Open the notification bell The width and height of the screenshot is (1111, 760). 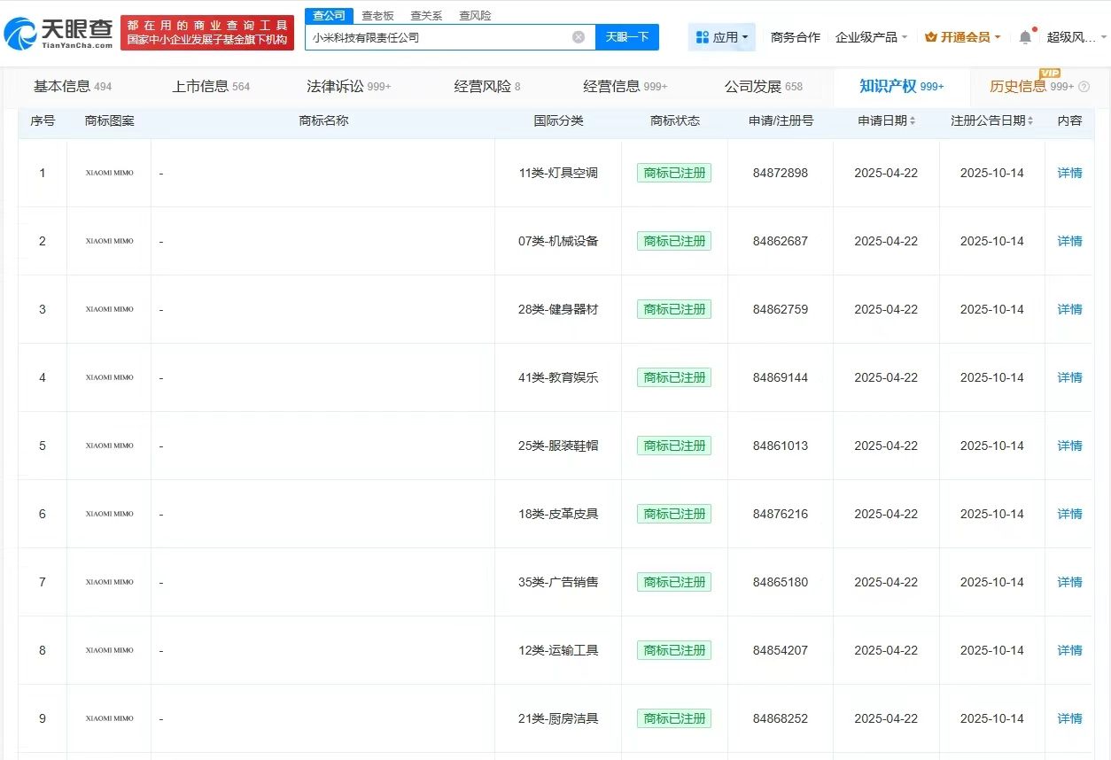tap(1025, 37)
